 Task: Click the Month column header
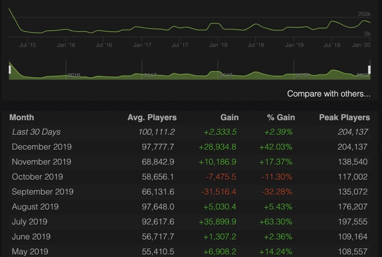click(x=22, y=118)
